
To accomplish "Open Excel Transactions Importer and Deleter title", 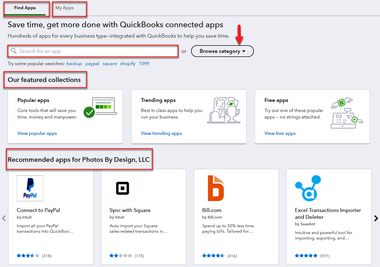I will [x=328, y=214].
